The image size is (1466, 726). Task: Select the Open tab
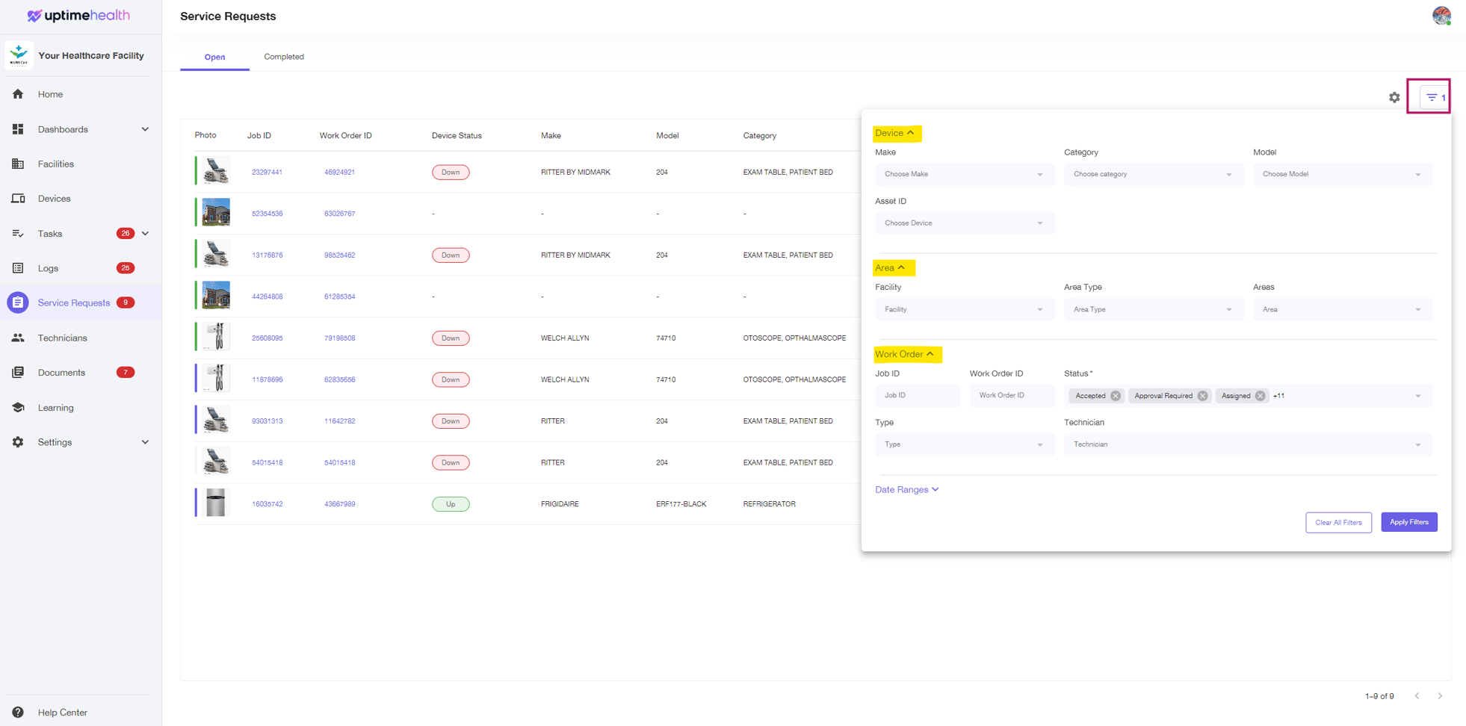[x=214, y=56]
